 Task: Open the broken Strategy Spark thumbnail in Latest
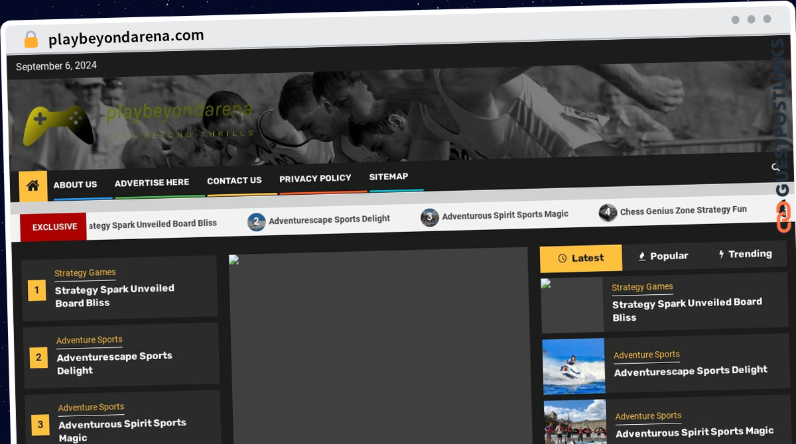(x=572, y=305)
